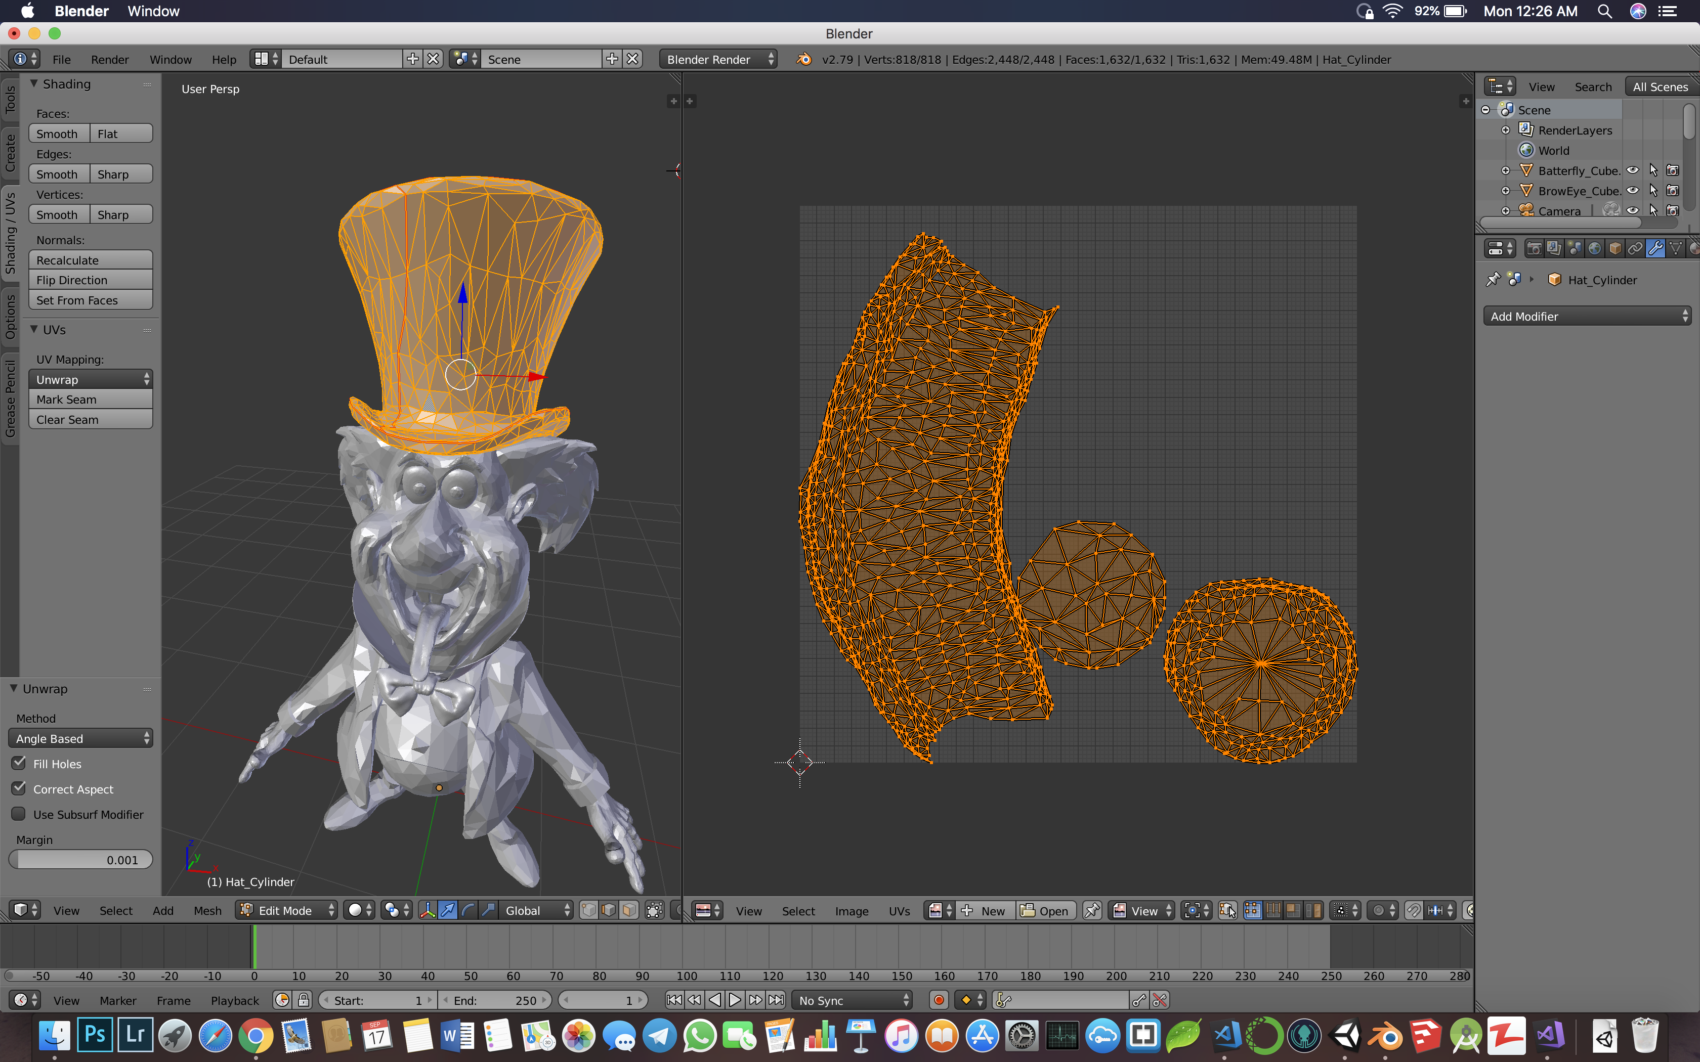Image resolution: width=1700 pixels, height=1062 pixels.
Task: Toggle the pin icon in Properties context
Action: [1493, 280]
